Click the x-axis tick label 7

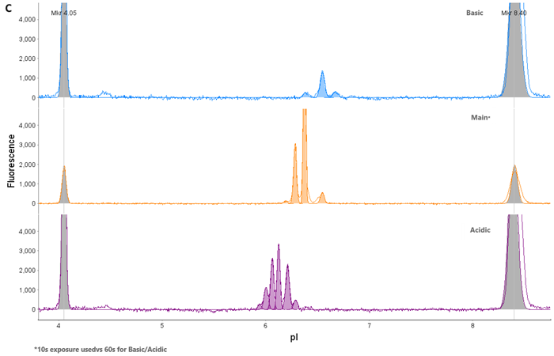tap(369, 325)
